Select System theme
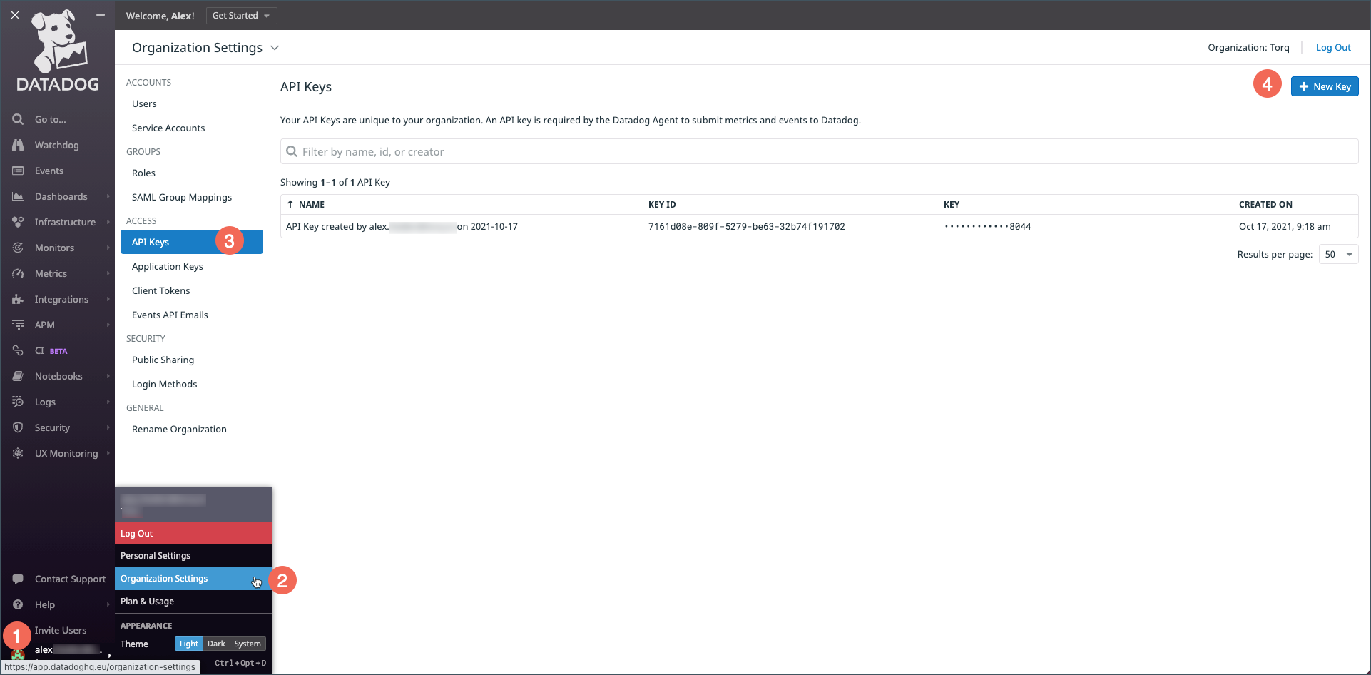Image resolution: width=1371 pixels, height=675 pixels. [x=248, y=644]
